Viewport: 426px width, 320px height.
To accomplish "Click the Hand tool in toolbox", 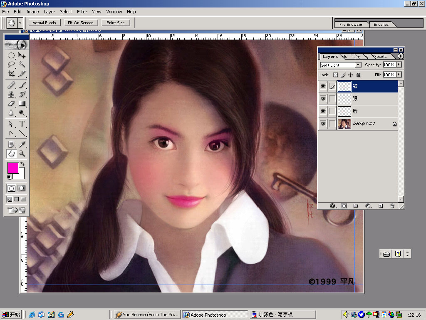I will point(11,154).
